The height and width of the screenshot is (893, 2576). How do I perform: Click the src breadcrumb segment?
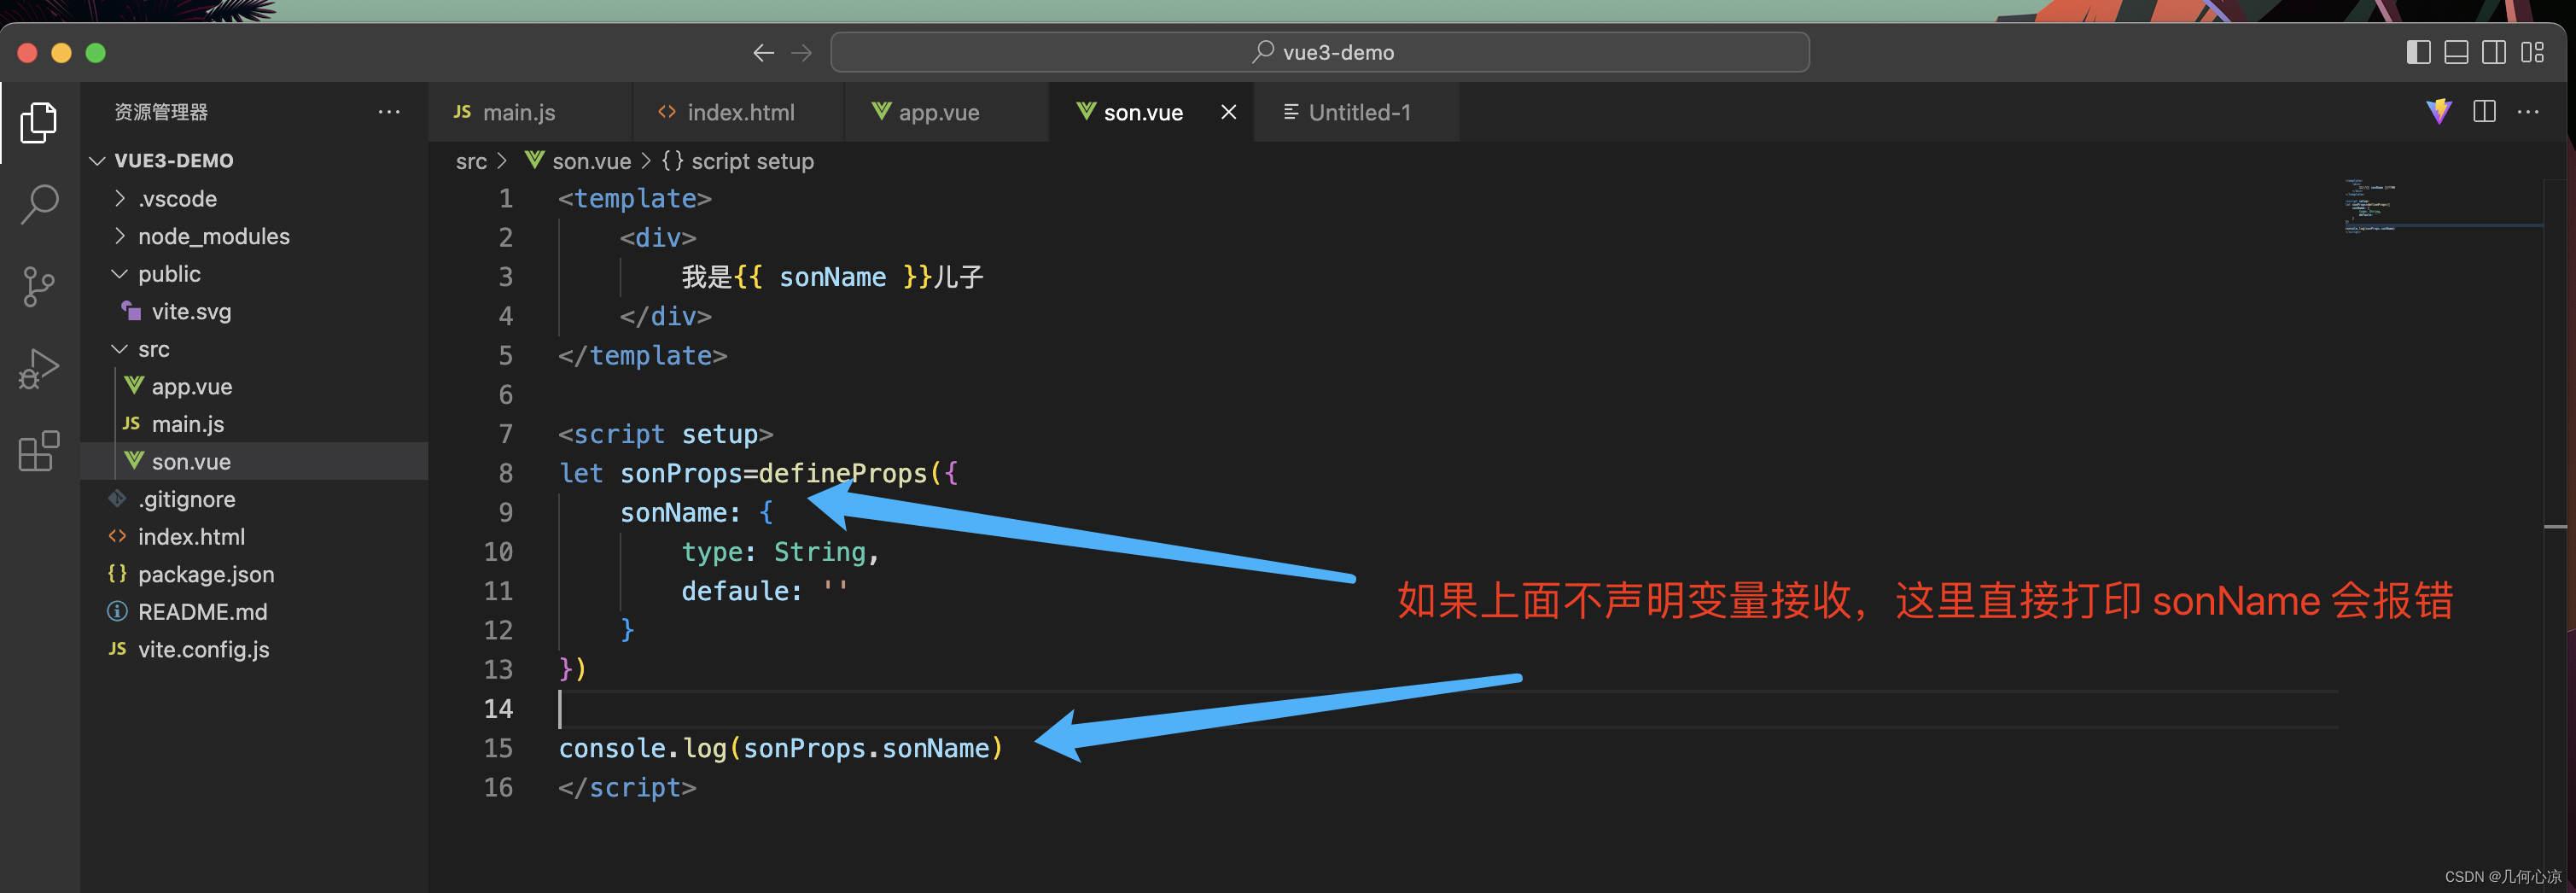tap(471, 161)
